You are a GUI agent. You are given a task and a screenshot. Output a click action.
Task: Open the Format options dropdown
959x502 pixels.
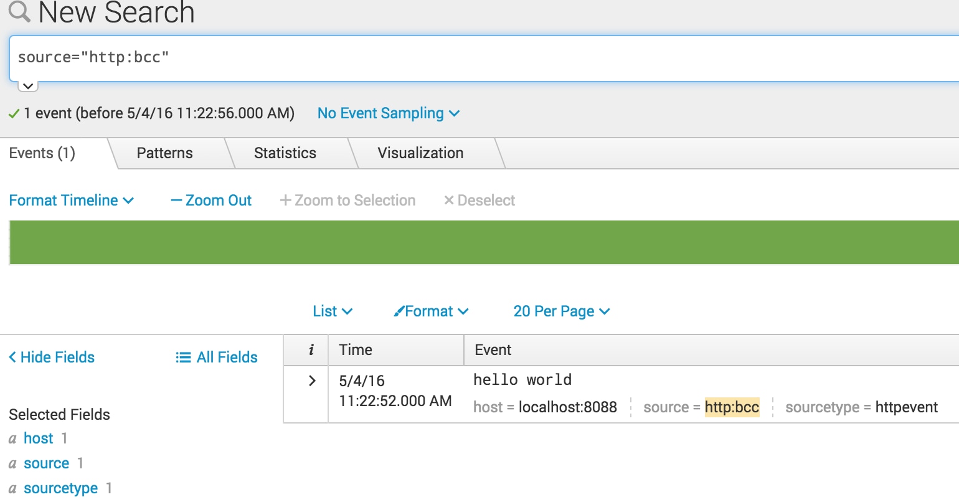point(431,311)
